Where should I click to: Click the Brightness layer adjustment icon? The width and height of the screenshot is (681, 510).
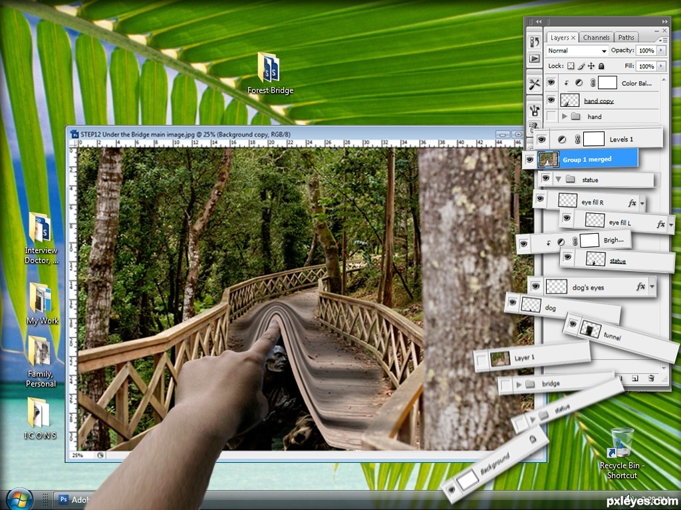click(561, 242)
